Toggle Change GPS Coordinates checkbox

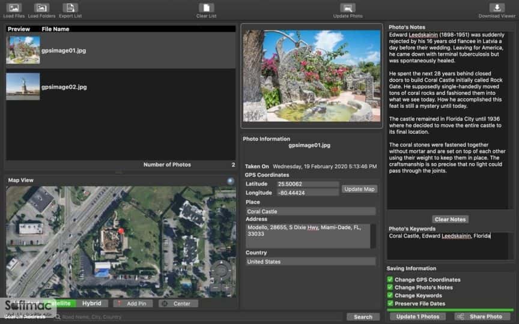tap(390, 280)
